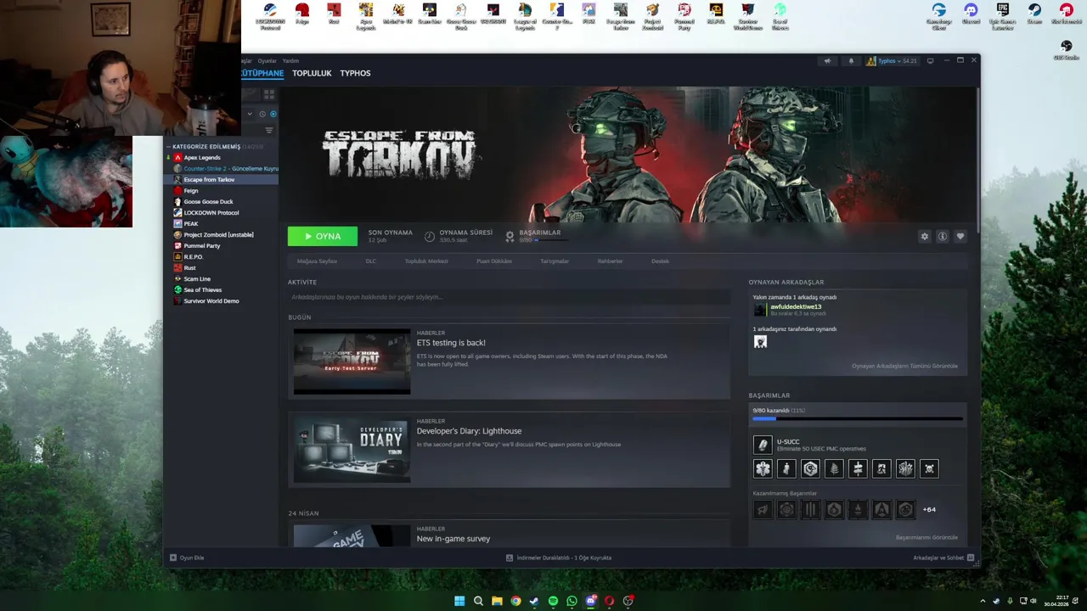Open the ETS testing is back! news
This screenshot has height=611, width=1087.
(451, 343)
